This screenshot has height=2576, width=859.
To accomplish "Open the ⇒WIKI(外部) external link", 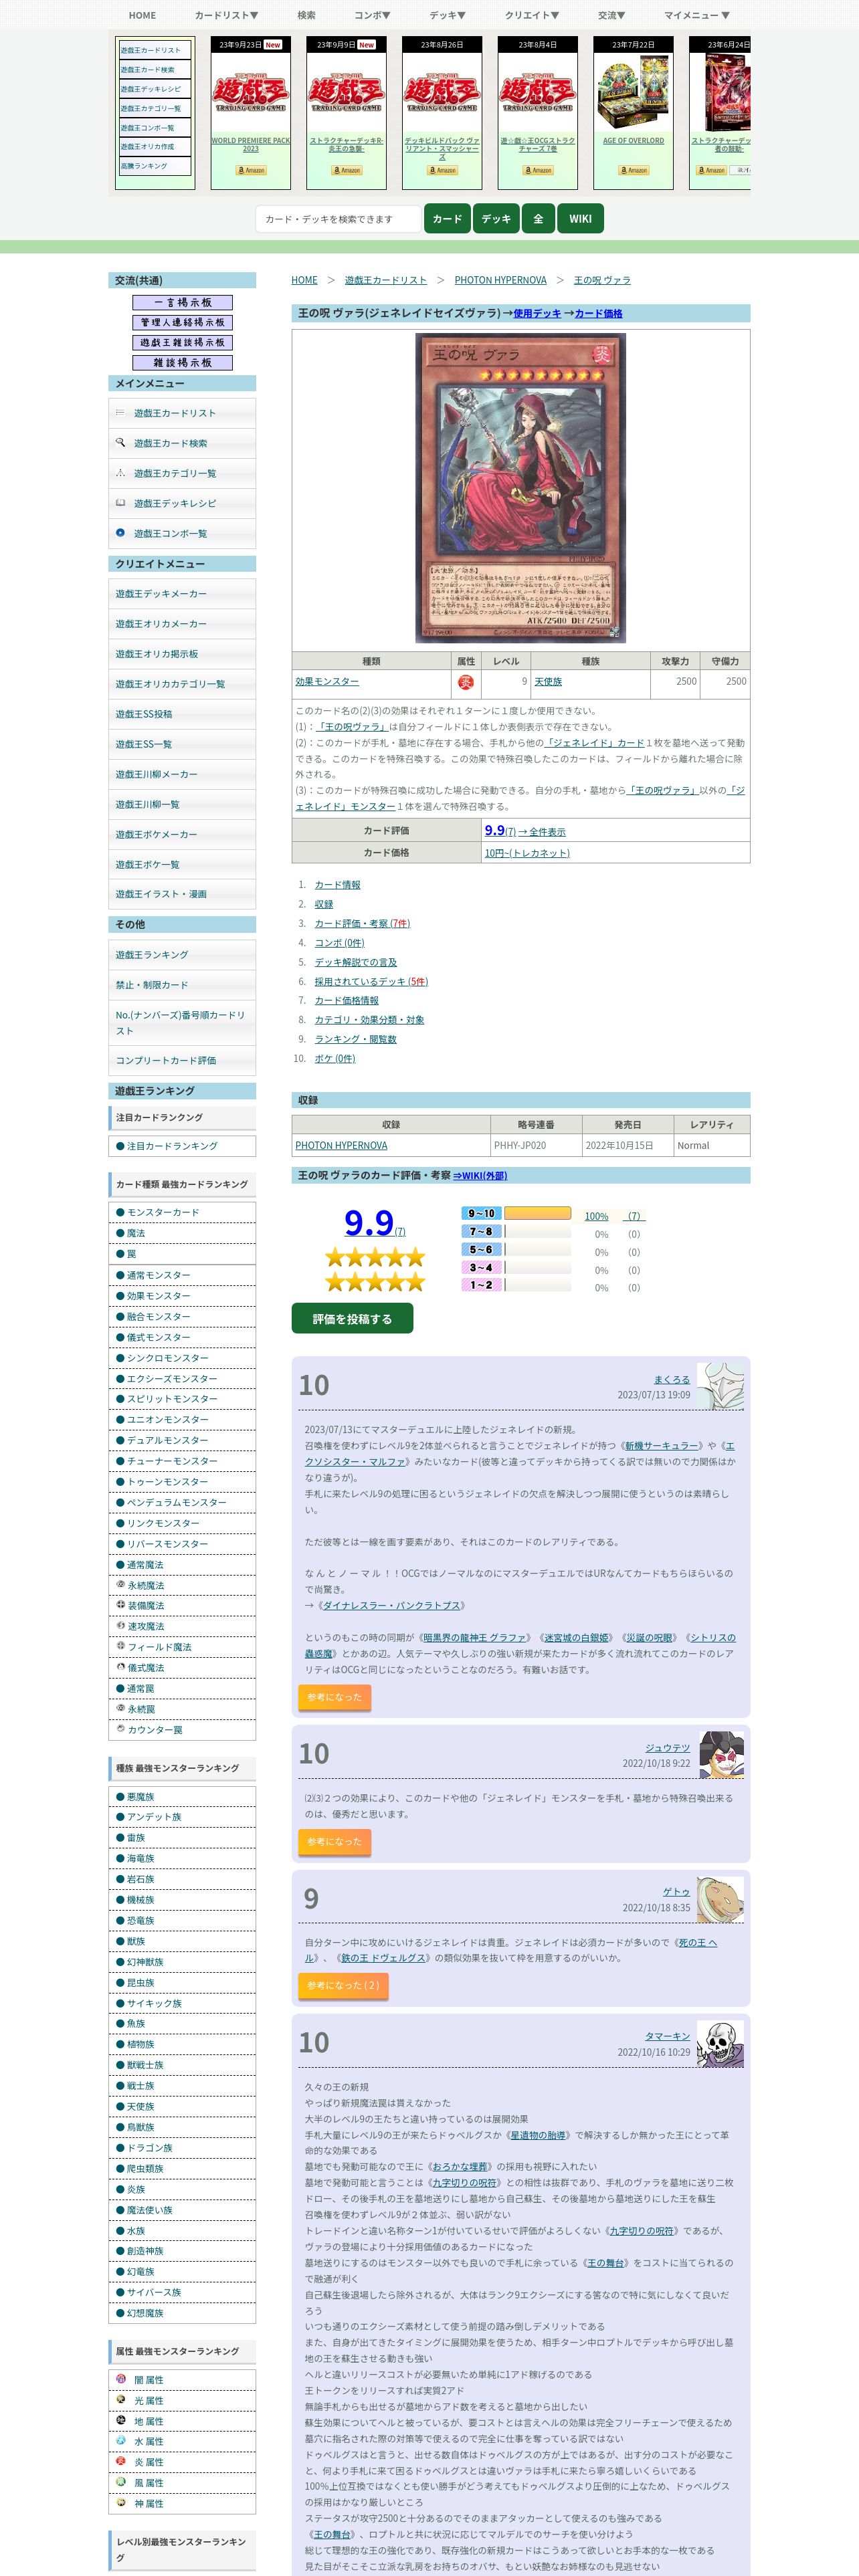I will (x=480, y=1176).
